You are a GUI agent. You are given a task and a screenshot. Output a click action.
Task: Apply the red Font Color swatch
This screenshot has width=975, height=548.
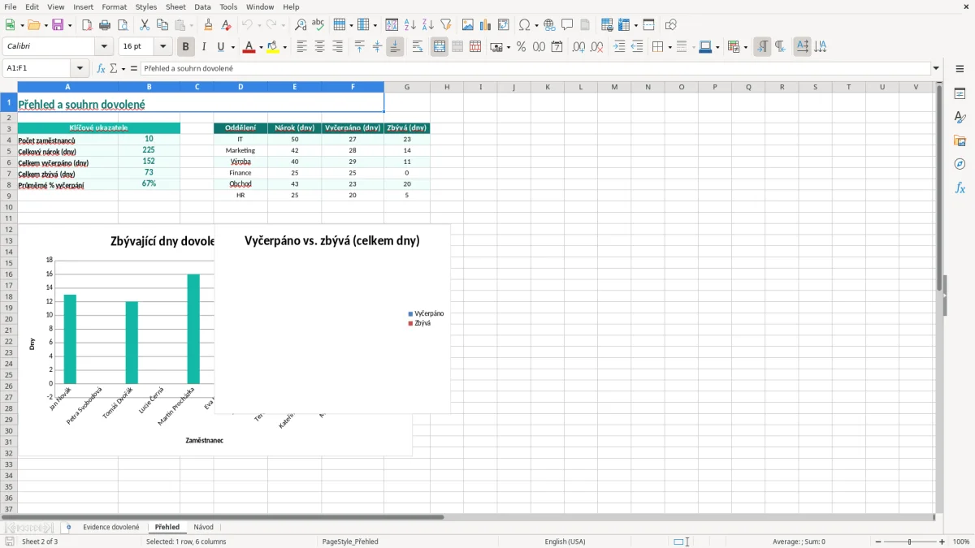coord(248,47)
